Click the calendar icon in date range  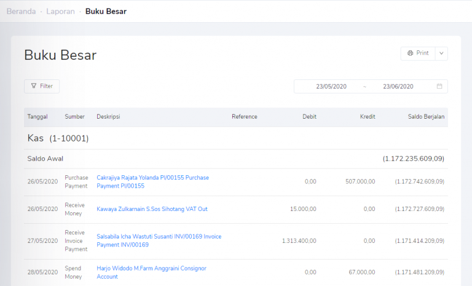click(x=439, y=87)
